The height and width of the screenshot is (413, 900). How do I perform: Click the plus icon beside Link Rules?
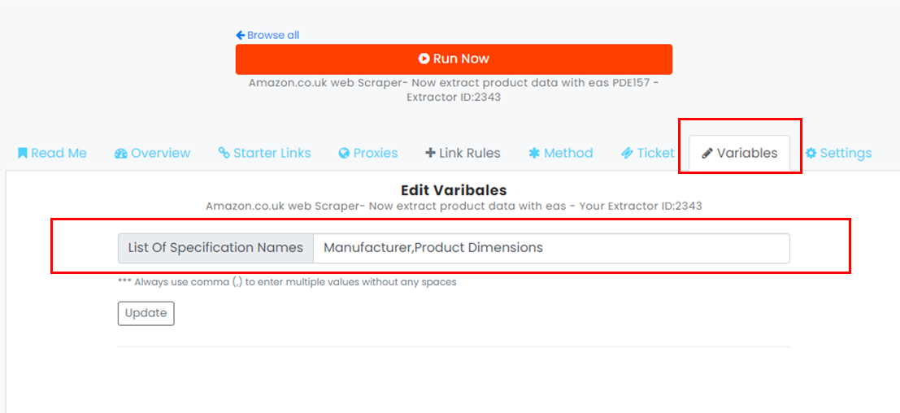point(430,153)
